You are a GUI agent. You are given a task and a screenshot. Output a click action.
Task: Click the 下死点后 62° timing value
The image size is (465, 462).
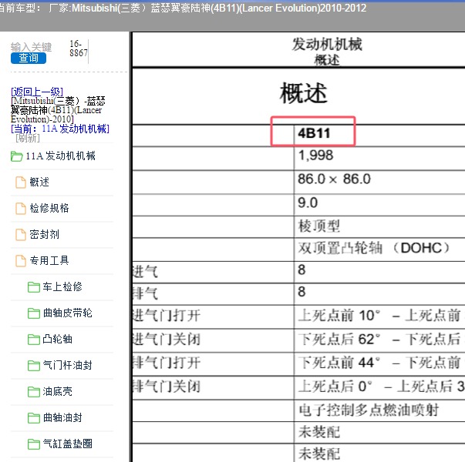point(339,340)
